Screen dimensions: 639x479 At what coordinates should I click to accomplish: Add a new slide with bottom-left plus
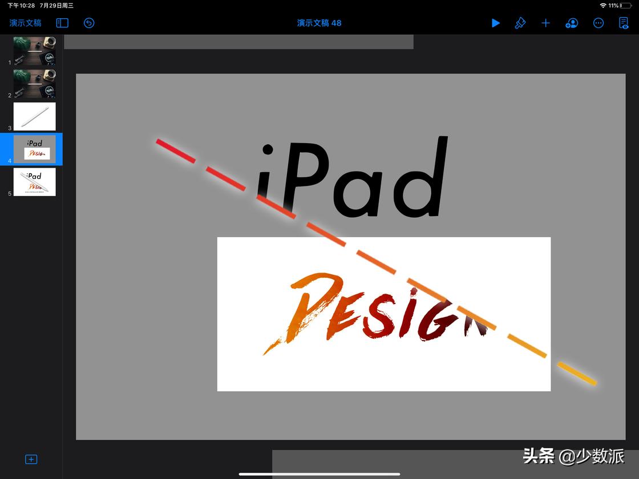click(31, 459)
